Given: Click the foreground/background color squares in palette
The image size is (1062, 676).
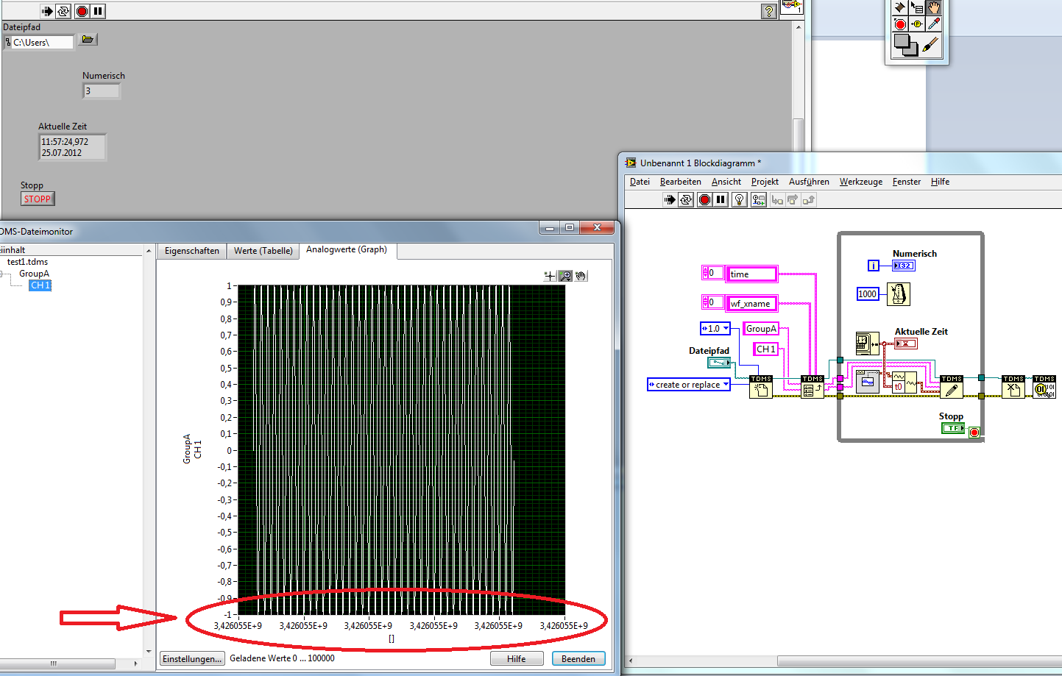Looking at the screenshot, I should pos(905,45).
